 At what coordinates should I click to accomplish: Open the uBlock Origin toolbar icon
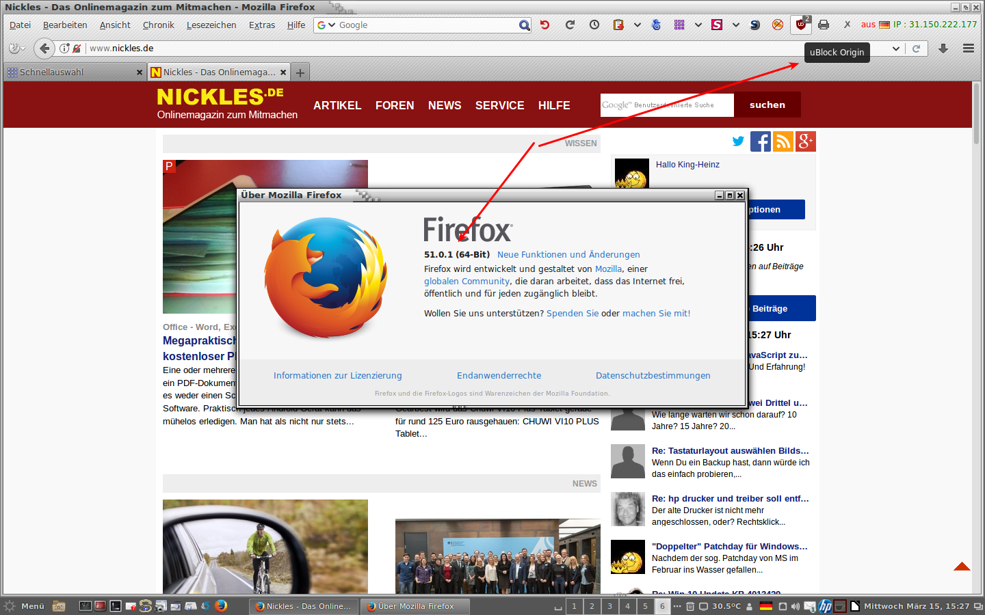pyautogui.click(x=800, y=25)
